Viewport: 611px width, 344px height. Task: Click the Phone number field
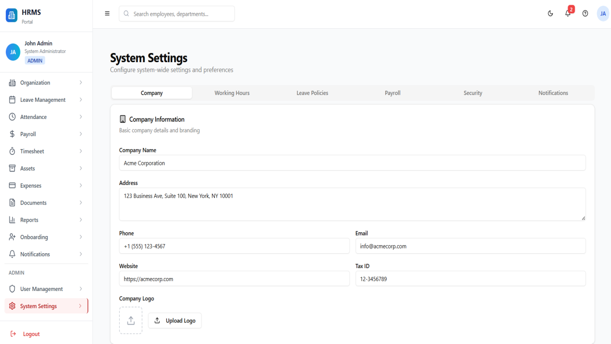click(x=234, y=246)
